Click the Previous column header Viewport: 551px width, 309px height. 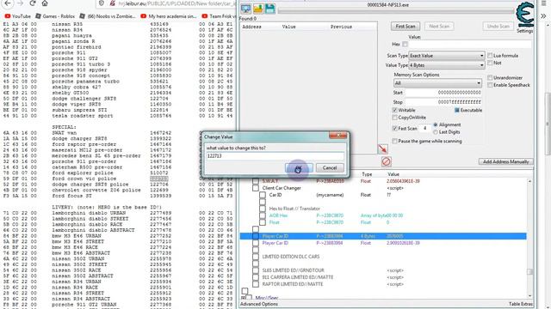coord(341,27)
